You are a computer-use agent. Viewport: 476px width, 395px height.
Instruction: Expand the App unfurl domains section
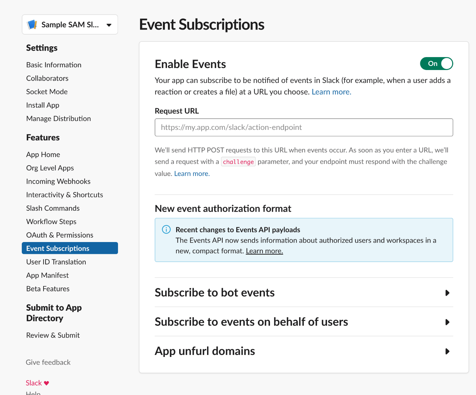304,351
